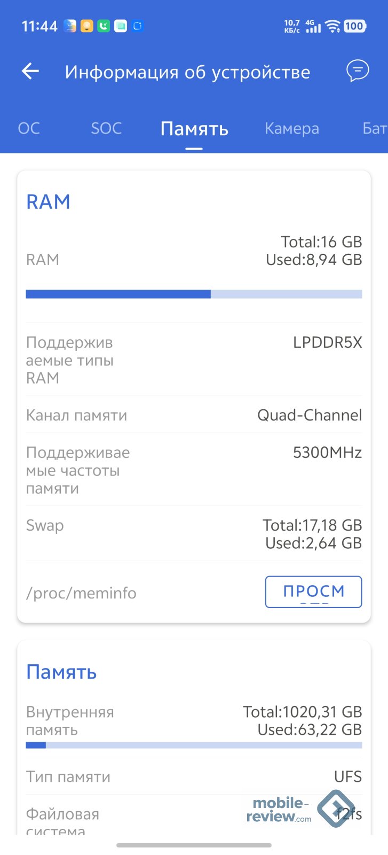This screenshot has height=855, width=388.
Task: Tap the Канал памяти Quad-Channel row
Action: point(194,415)
